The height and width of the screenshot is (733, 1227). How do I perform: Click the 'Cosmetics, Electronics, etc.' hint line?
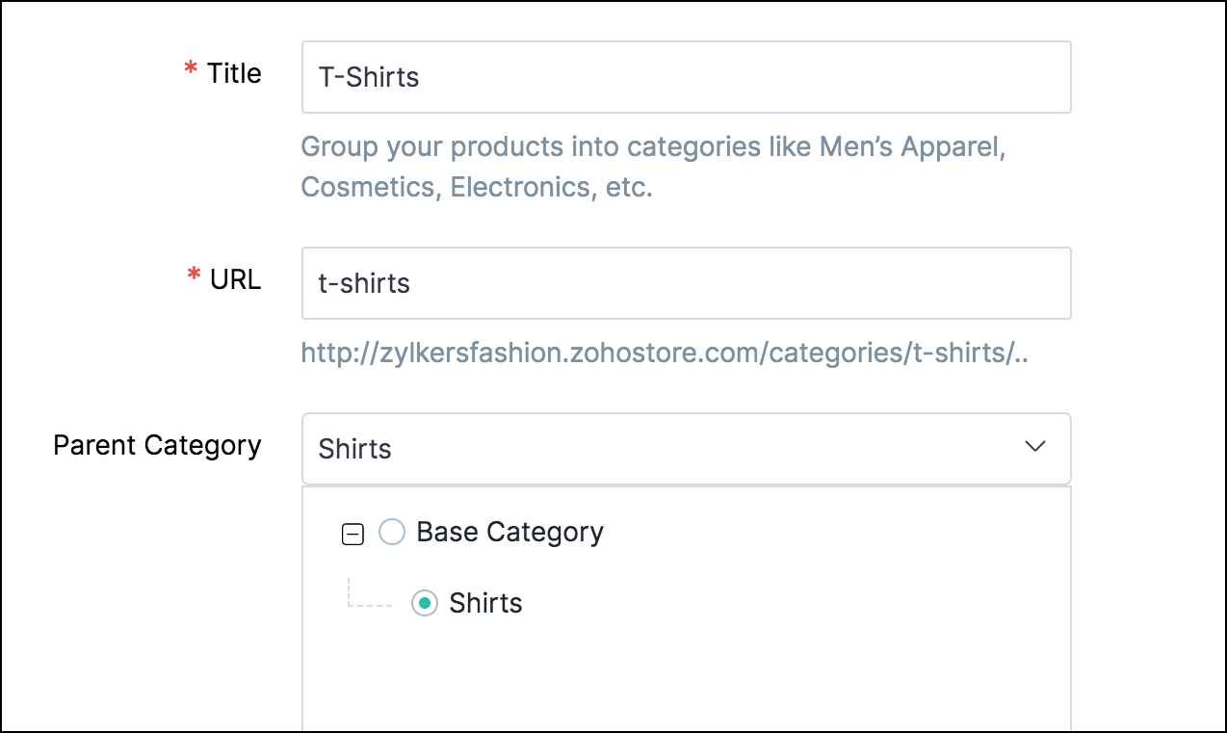click(x=477, y=186)
